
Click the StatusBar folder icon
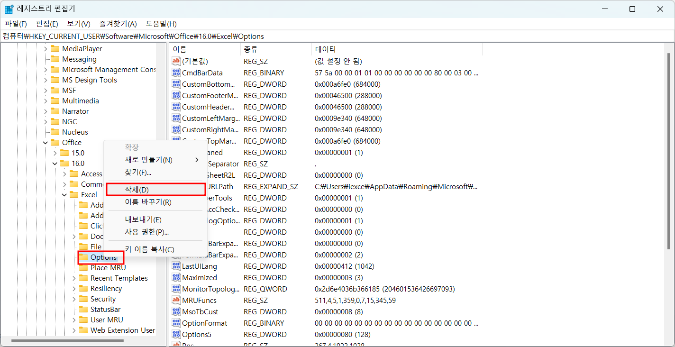(83, 310)
